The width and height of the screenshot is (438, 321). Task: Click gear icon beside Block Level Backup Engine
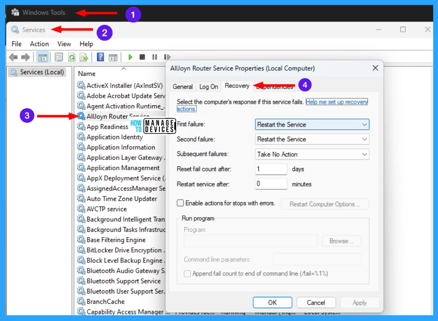point(81,260)
